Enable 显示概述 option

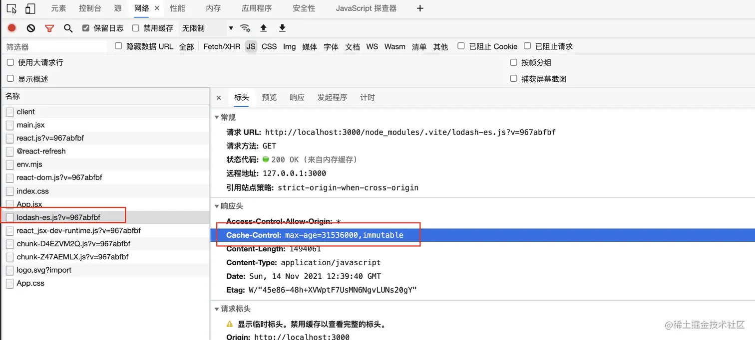pyautogui.click(x=10, y=78)
